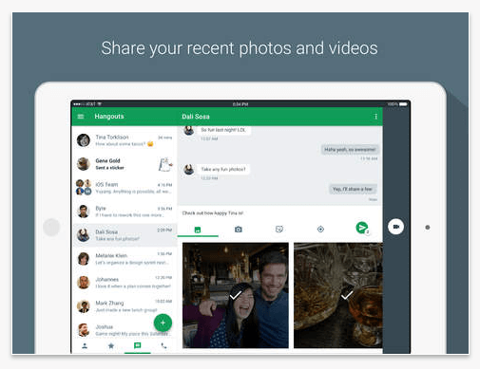Open conversation with Byre
Screen dimensions: 480x369
click(125, 212)
